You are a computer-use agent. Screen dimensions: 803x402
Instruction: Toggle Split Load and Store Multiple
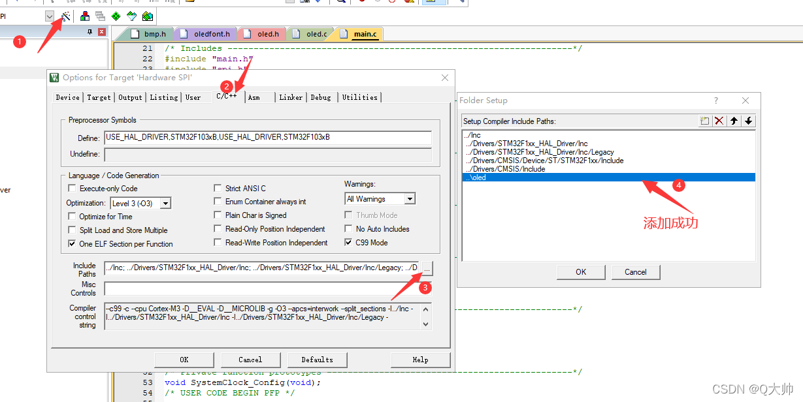[x=72, y=230]
